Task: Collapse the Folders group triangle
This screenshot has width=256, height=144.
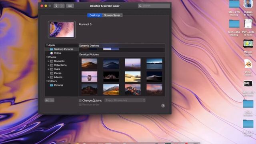Action: coord(47,81)
